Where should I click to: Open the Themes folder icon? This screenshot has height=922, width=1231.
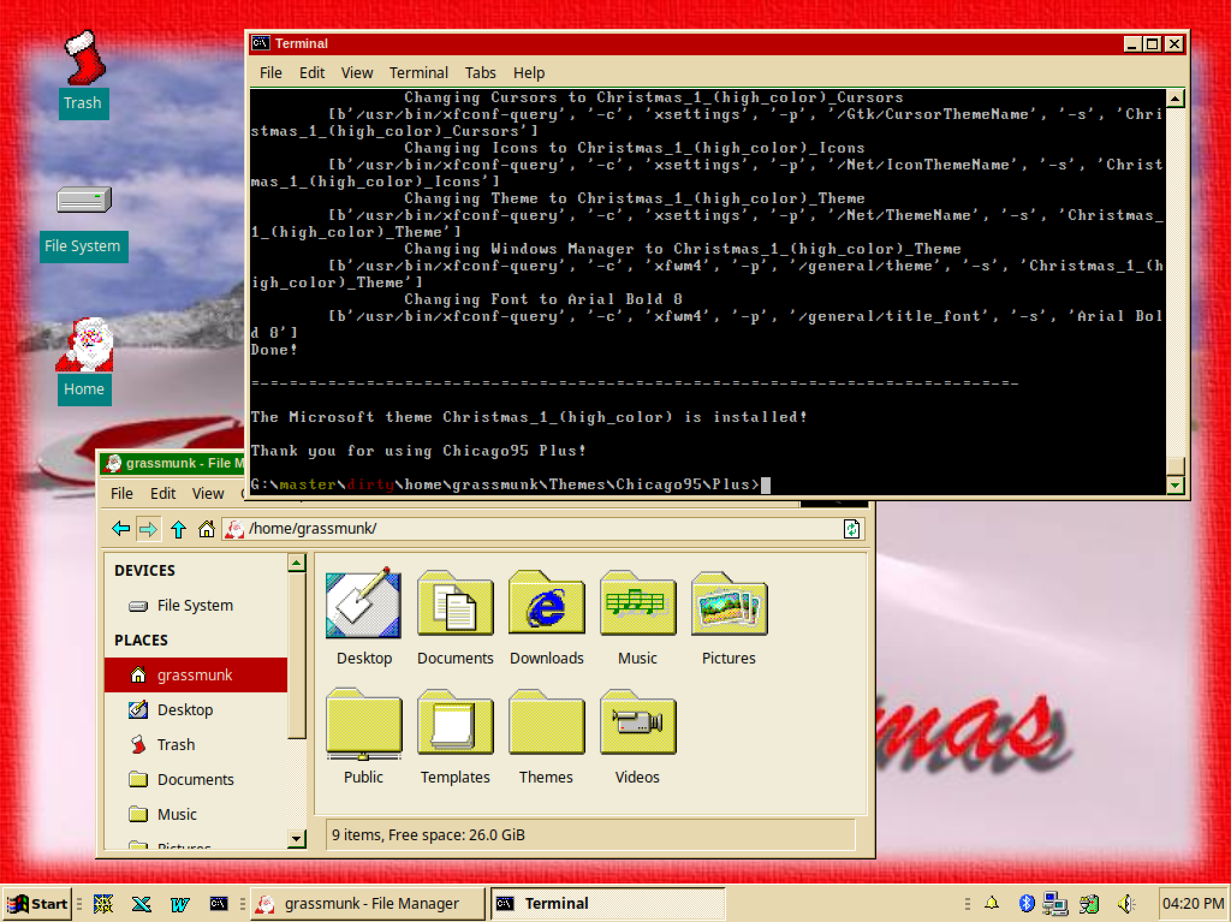click(x=546, y=721)
